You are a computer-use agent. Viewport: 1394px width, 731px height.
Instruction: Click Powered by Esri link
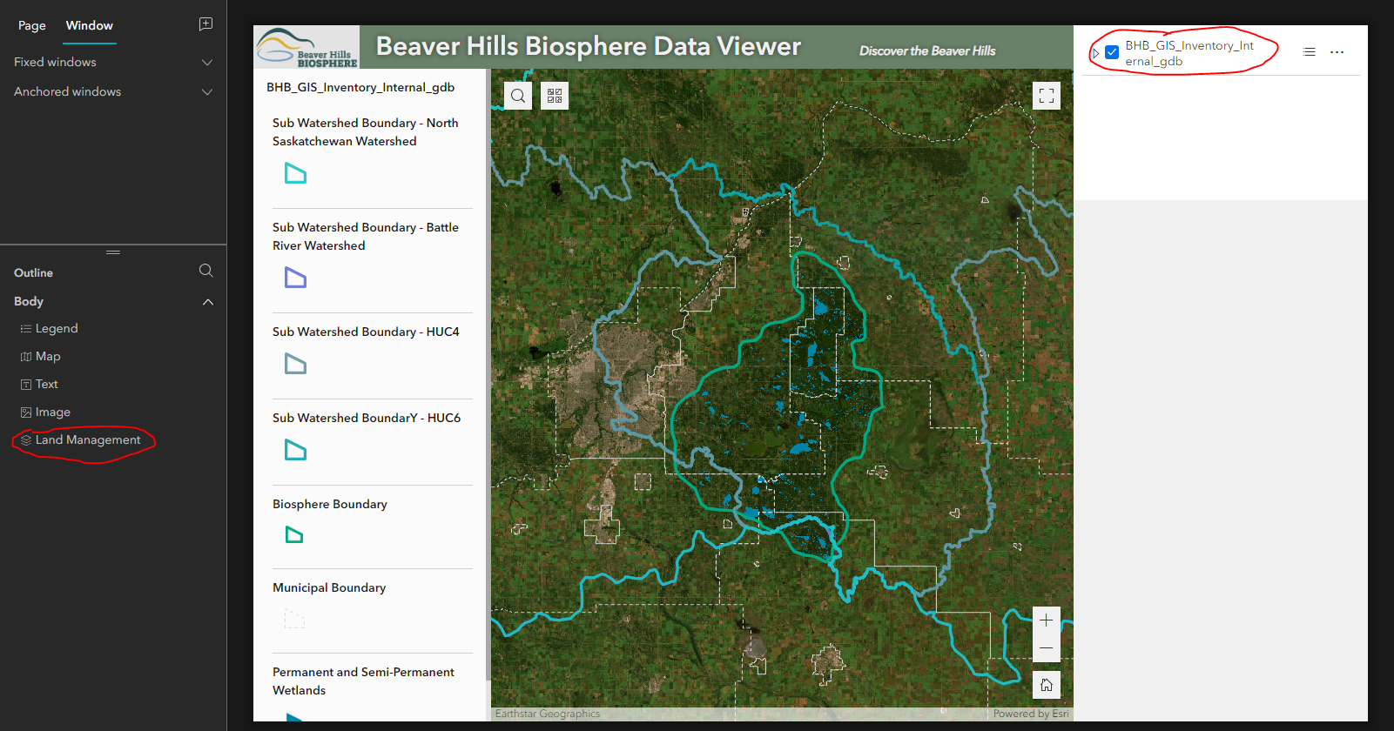[x=1031, y=714]
